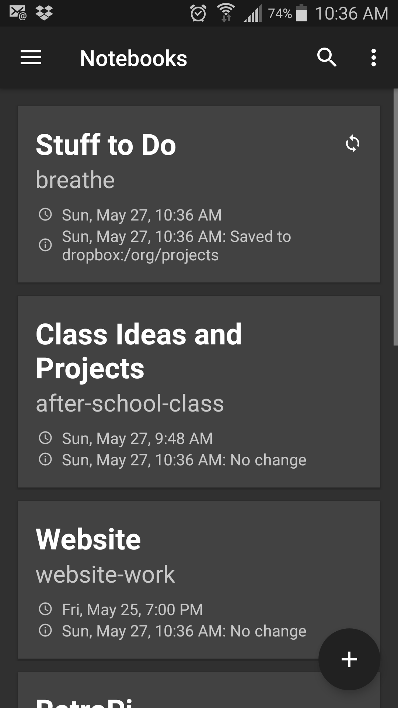This screenshot has height=708, width=398.
Task: Tap the Notebooks title in toolbar
Action: (x=133, y=58)
